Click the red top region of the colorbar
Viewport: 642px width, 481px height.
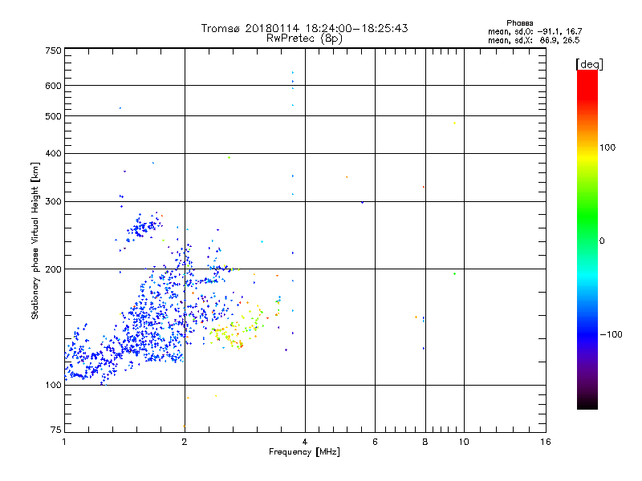[x=587, y=84]
